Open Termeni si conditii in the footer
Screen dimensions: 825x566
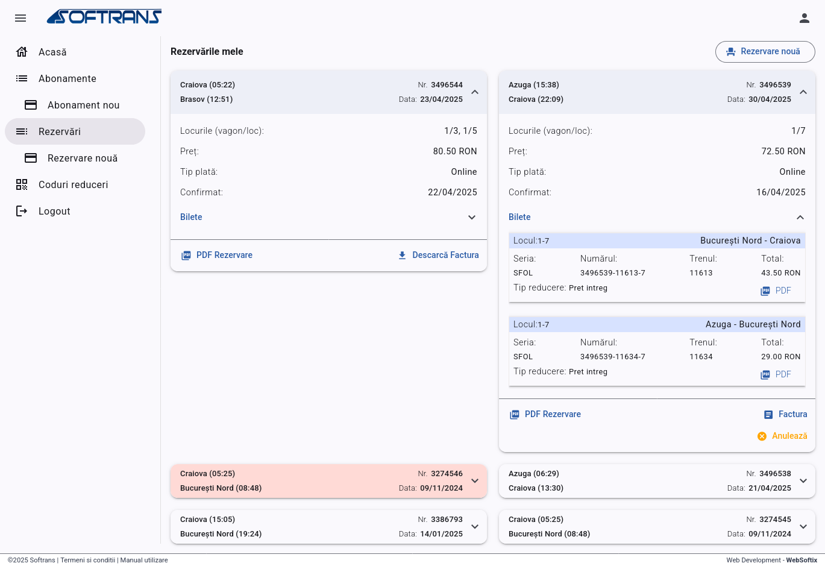[88, 560]
